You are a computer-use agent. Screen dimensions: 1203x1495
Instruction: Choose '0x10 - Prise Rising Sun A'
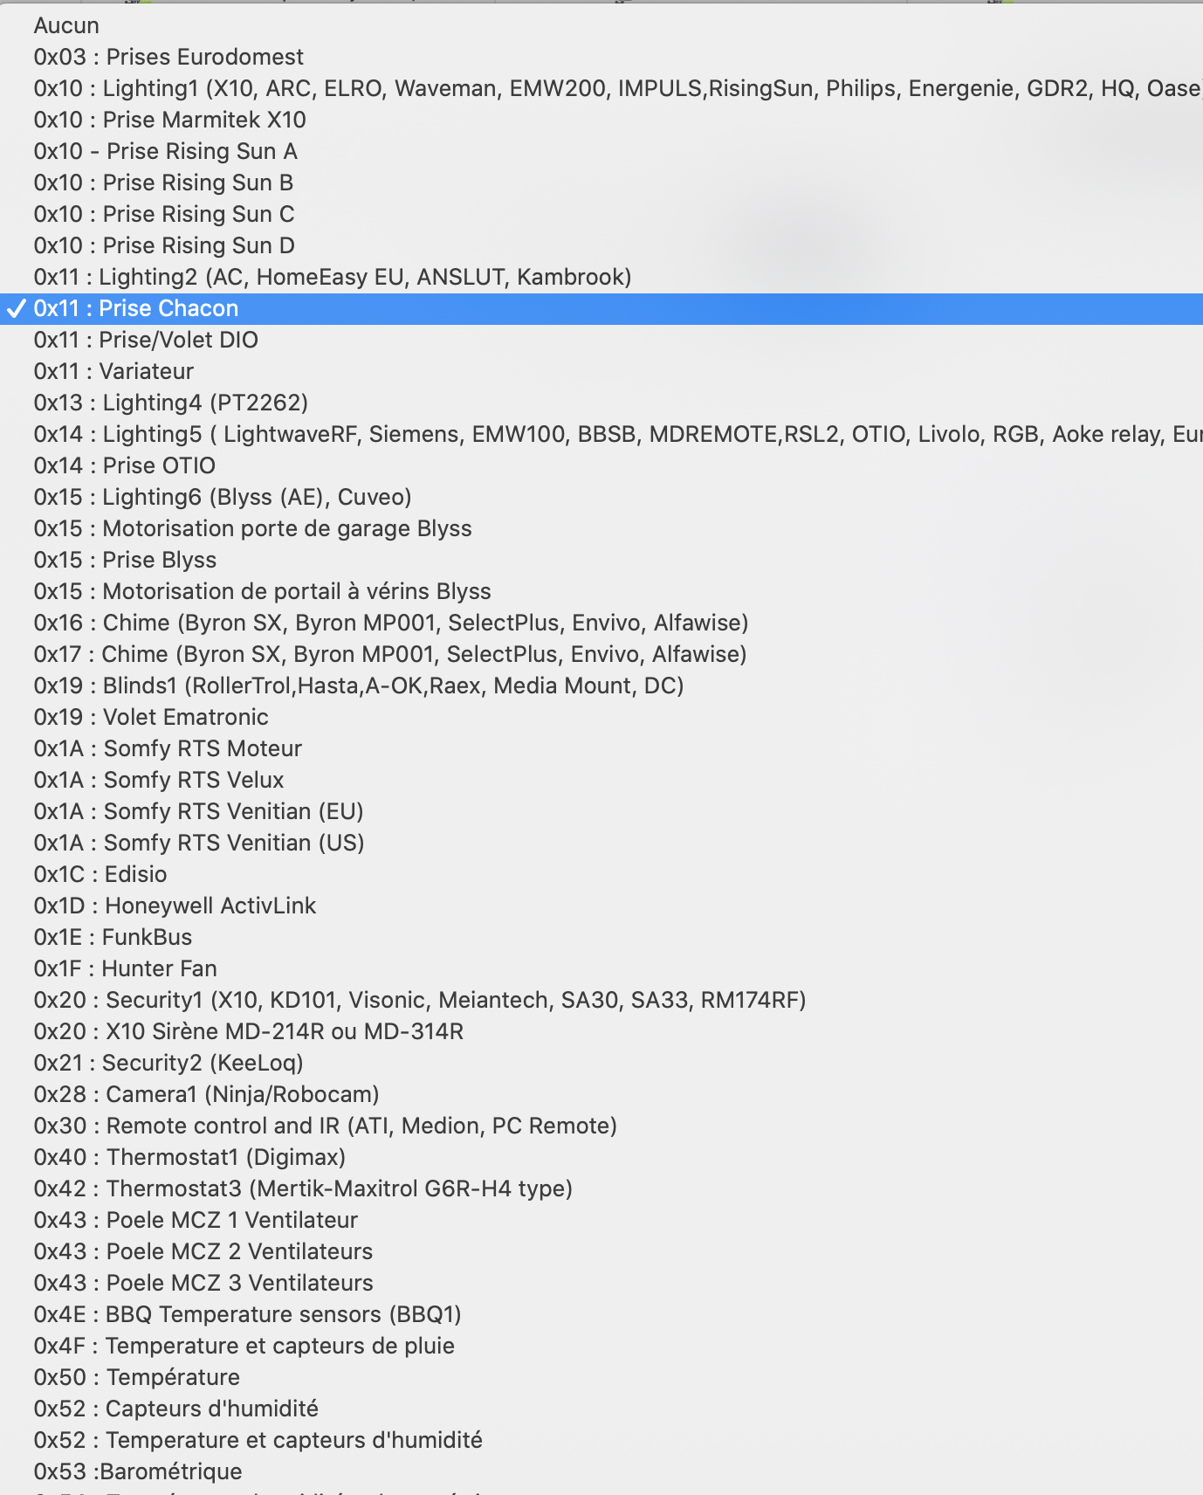601,151
